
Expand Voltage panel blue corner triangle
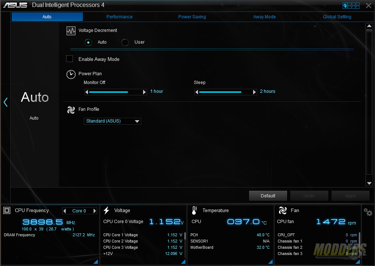coord(183,262)
